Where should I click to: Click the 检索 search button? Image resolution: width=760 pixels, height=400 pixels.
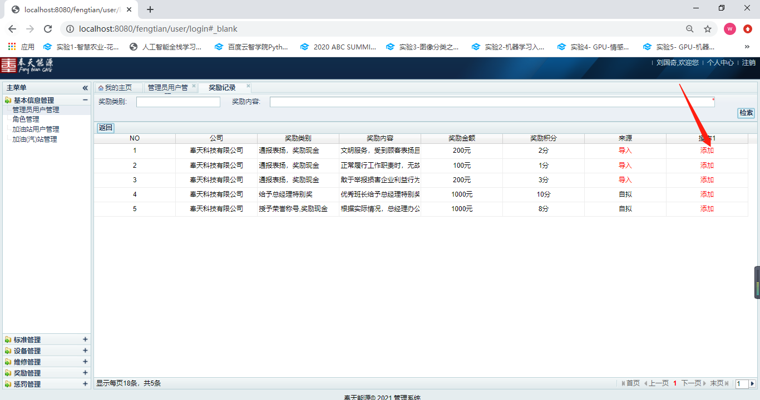tap(746, 113)
